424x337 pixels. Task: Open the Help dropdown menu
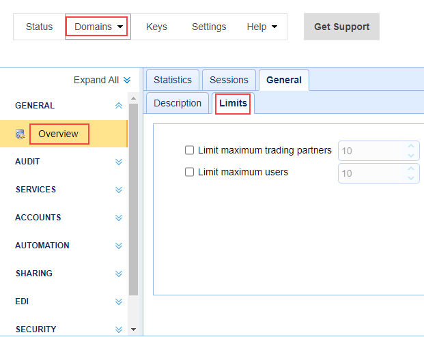click(x=262, y=27)
